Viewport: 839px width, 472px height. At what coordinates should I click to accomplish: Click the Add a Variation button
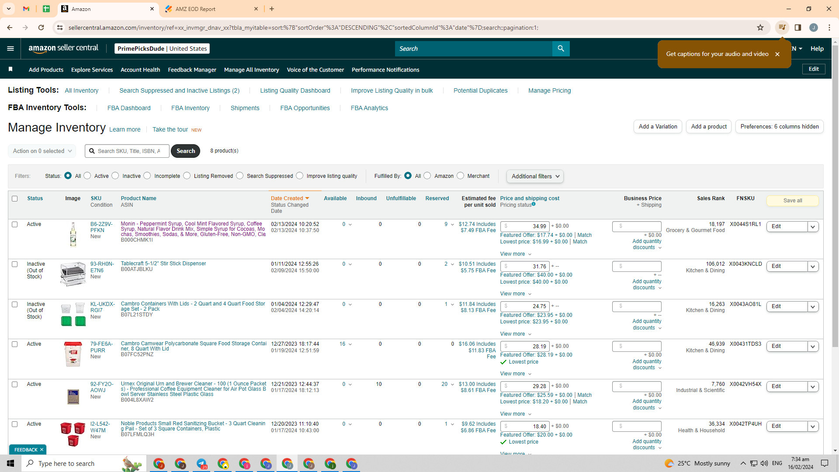click(658, 127)
